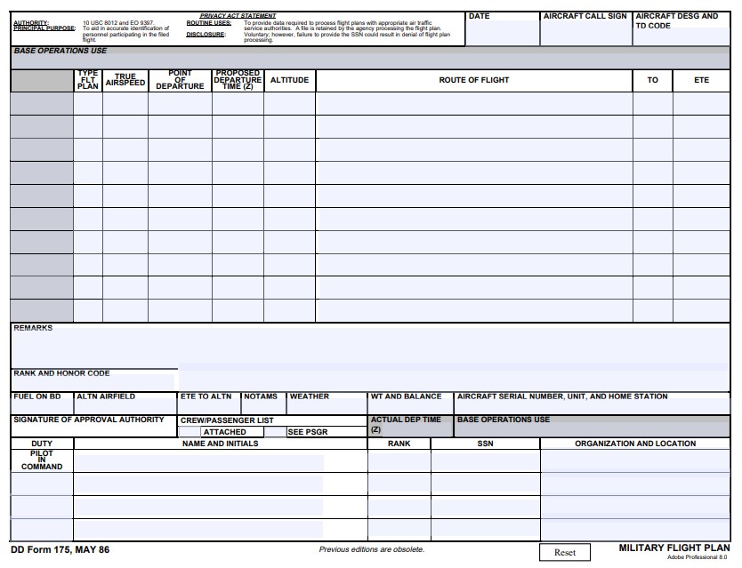This screenshot has width=742, height=568.
Task: Click the DATE input field
Action: click(x=503, y=33)
